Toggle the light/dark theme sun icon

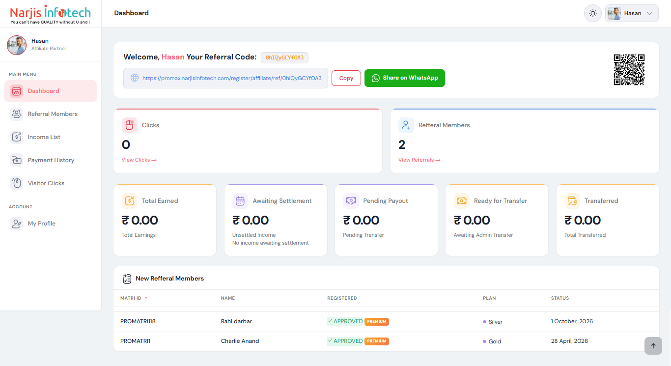(593, 13)
